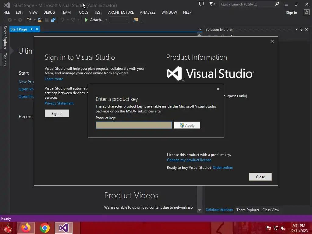Expand the Undo history dropdown arrow
The width and height of the screenshot is (312, 234).
(x=68, y=20)
